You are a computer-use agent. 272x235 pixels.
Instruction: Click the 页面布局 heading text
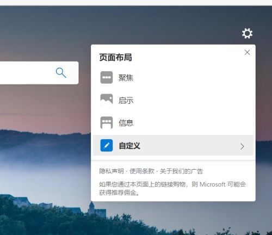[x=115, y=58]
